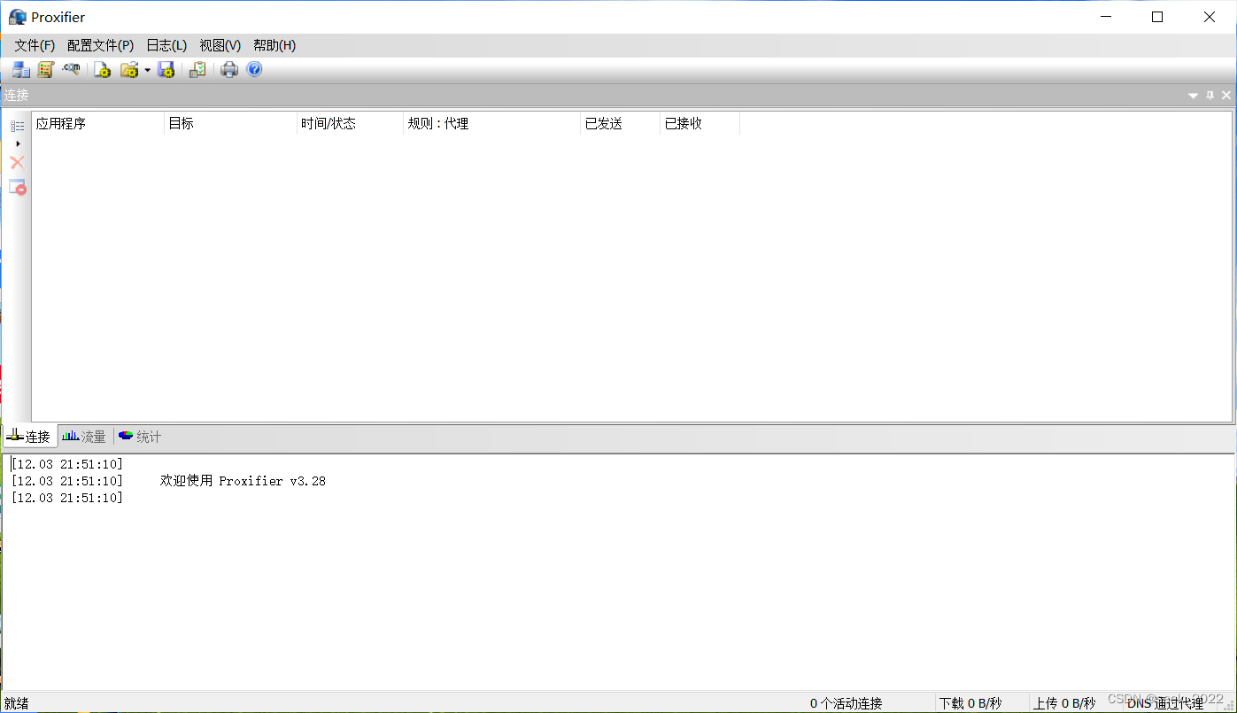Click the Proxifier window title icon
The image size is (1237, 713).
17,17
